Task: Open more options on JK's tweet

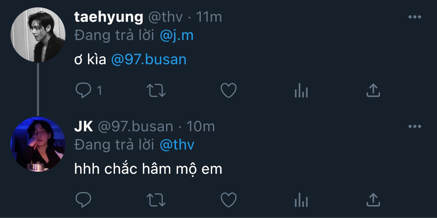Action: [414, 126]
